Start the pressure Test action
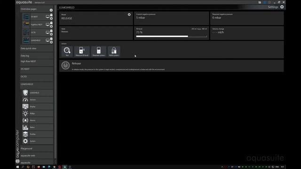 (67, 51)
